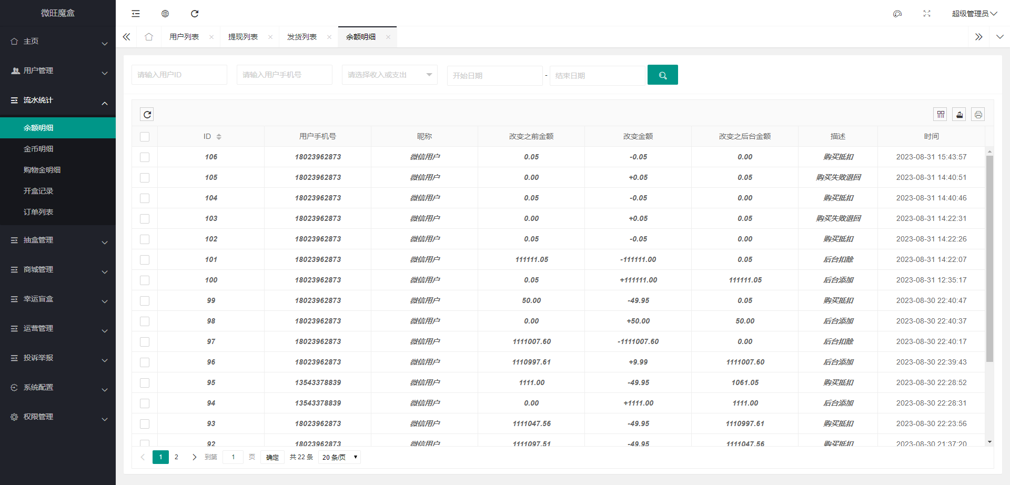
Task: Click the 结束日期 date field
Action: [x=598, y=75]
